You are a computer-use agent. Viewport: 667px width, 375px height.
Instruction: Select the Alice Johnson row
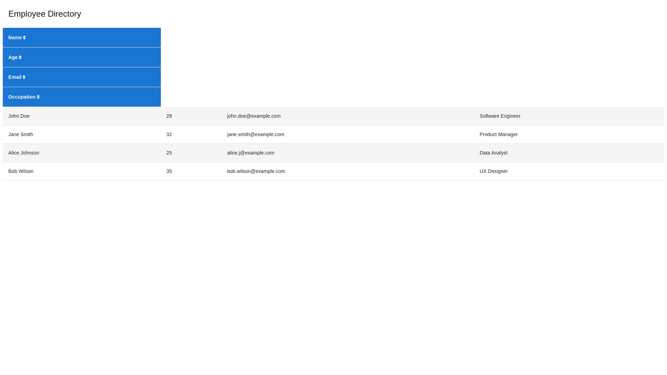tap(24, 153)
